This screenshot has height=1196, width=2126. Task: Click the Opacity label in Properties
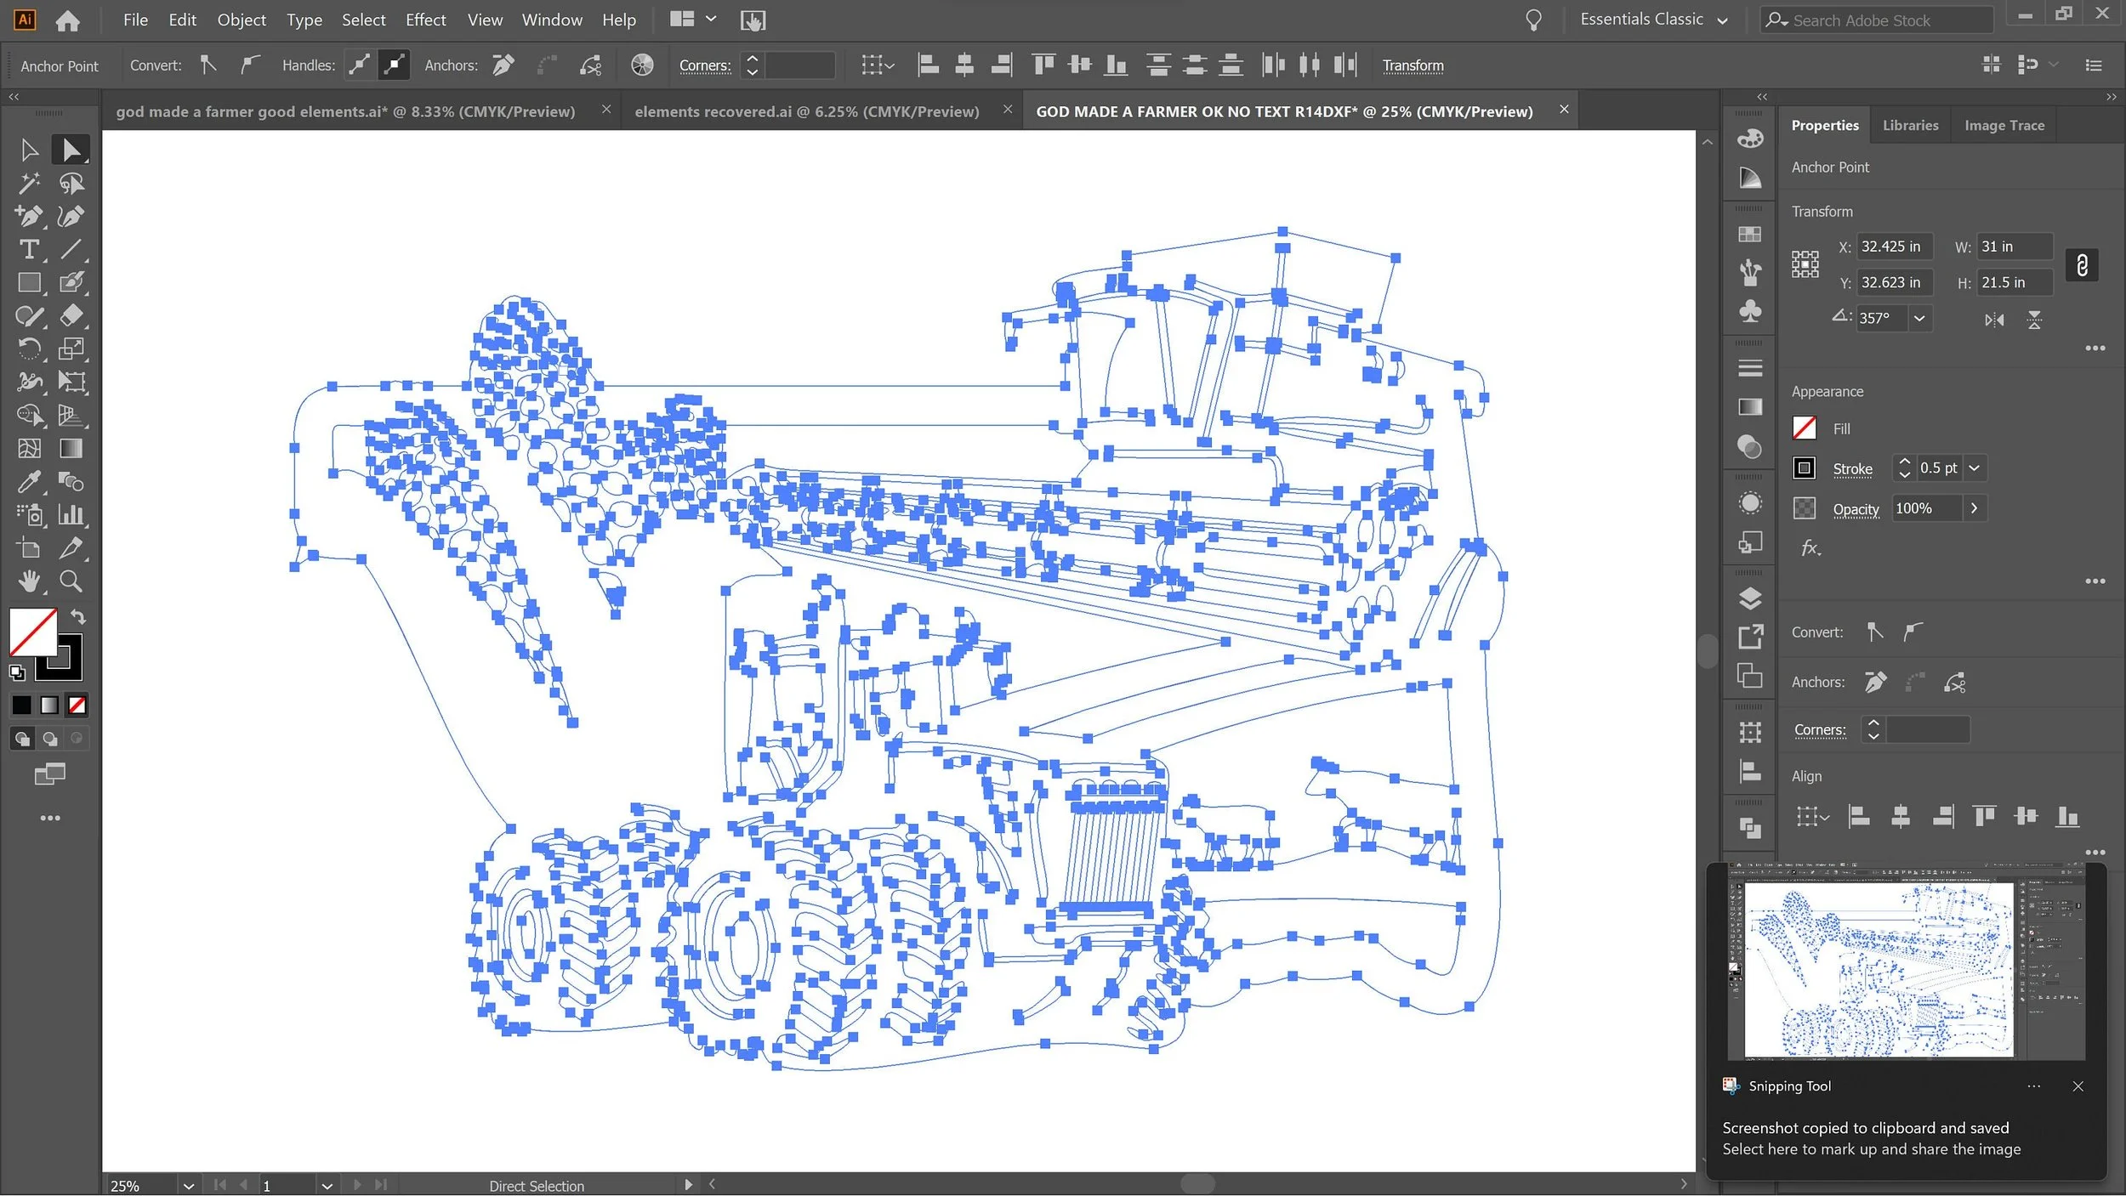(1855, 508)
